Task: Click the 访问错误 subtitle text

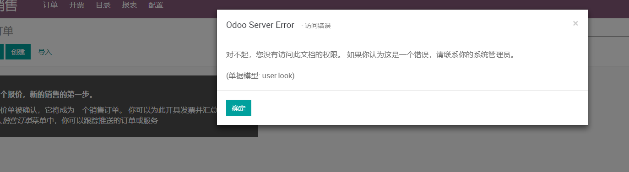Action: (318, 26)
